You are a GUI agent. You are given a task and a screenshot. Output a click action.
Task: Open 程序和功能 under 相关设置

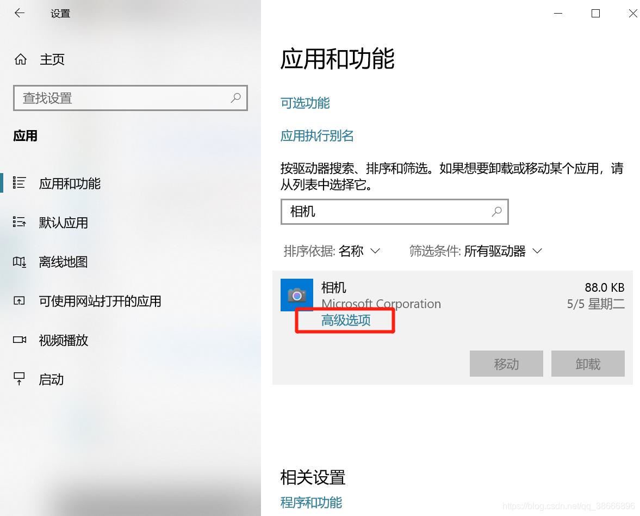click(x=311, y=502)
